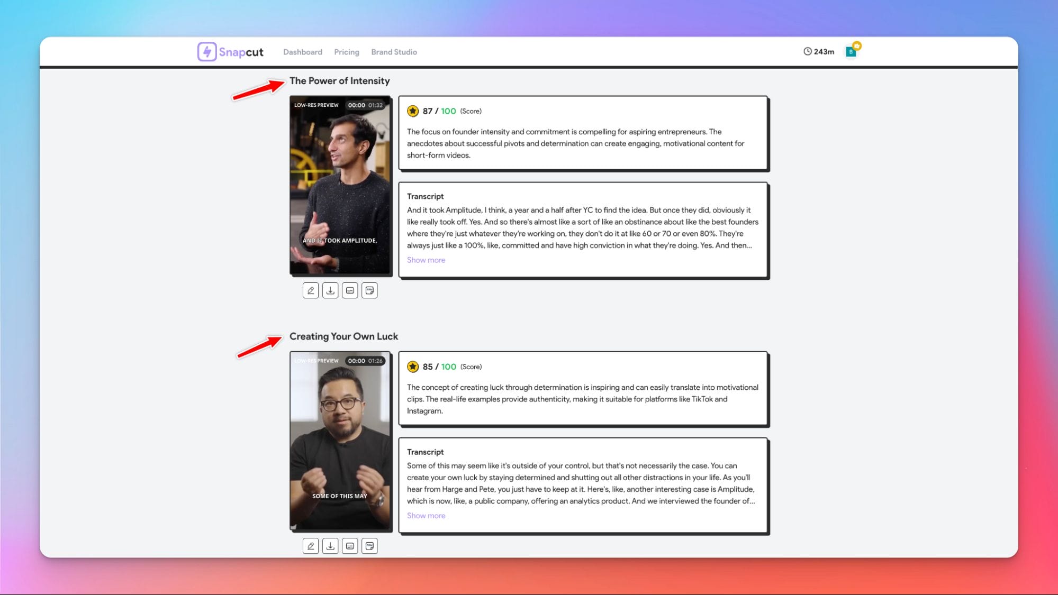The width and height of the screenshot is (1058, 595).
Task: Click the Snapcut lightning logo
Action: coord(207,52)
